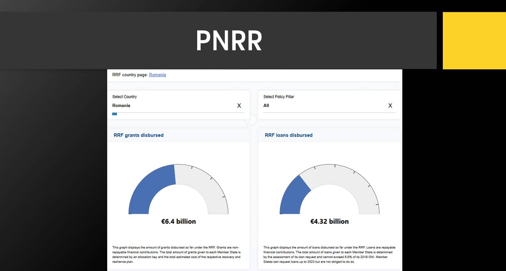Viewport: 506px width, 271px height.
Task: Click the grants description paragraph
Action: (176, 254)
